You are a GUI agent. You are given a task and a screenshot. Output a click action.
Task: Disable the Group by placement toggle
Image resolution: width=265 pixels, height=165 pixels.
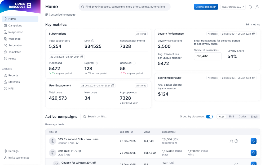click(209, 116)
